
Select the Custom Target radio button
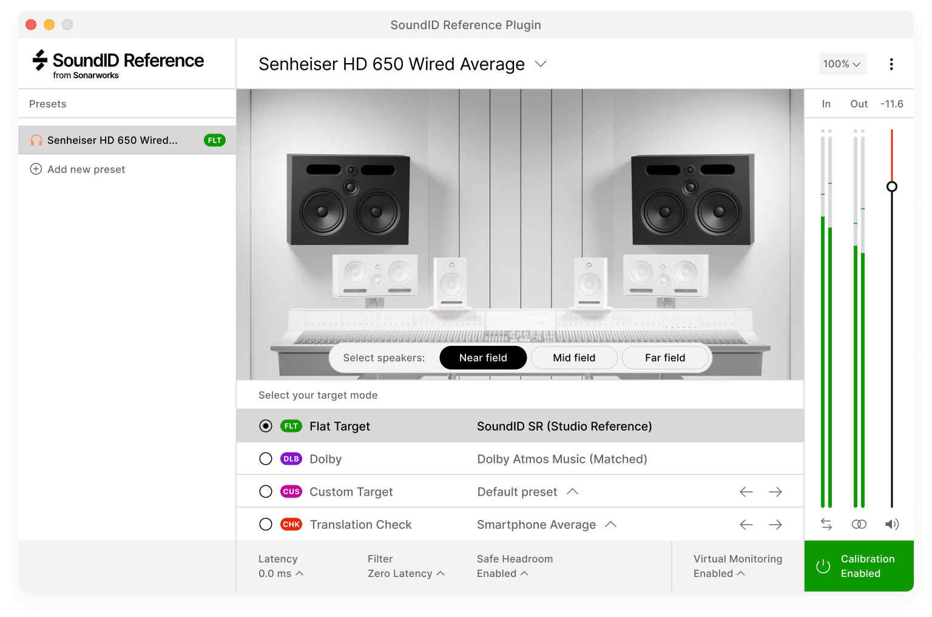266,492
